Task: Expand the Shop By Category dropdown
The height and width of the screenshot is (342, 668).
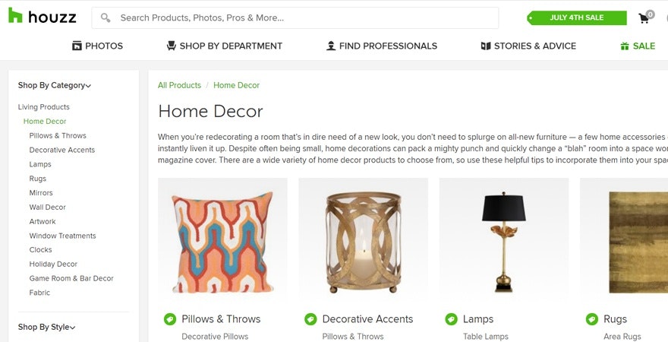Action: point(55,86)
